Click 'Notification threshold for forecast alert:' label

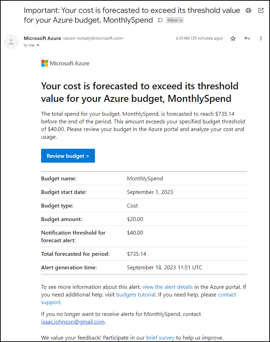73,236
